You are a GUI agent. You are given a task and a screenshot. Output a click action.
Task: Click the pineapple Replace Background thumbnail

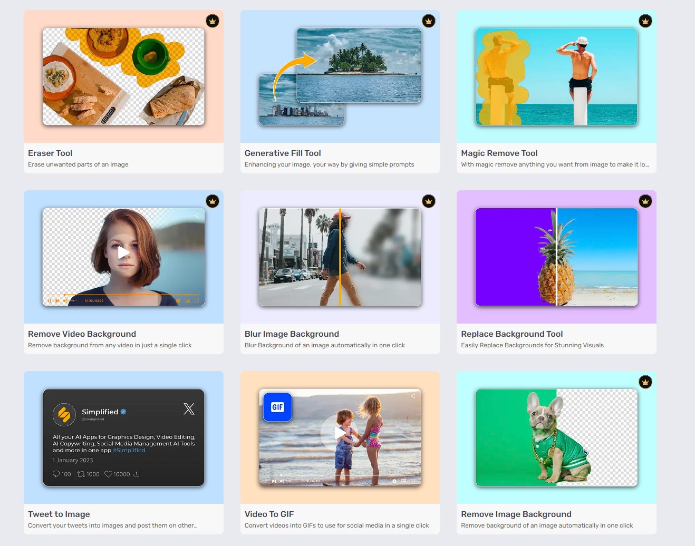(x=556, y=257)
